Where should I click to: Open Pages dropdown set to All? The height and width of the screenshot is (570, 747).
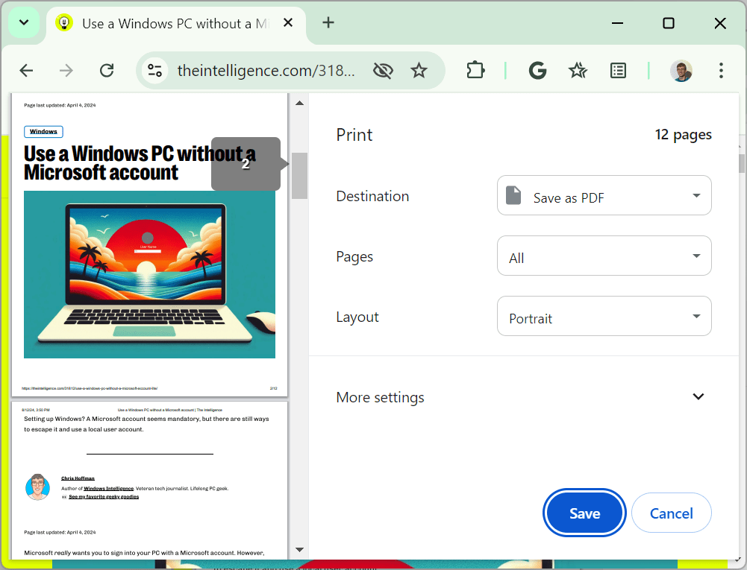[604, 256]
